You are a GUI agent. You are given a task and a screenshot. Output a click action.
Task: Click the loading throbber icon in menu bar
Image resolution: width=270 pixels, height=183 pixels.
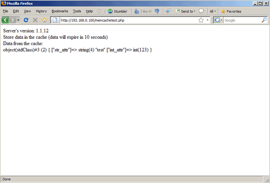99,11
